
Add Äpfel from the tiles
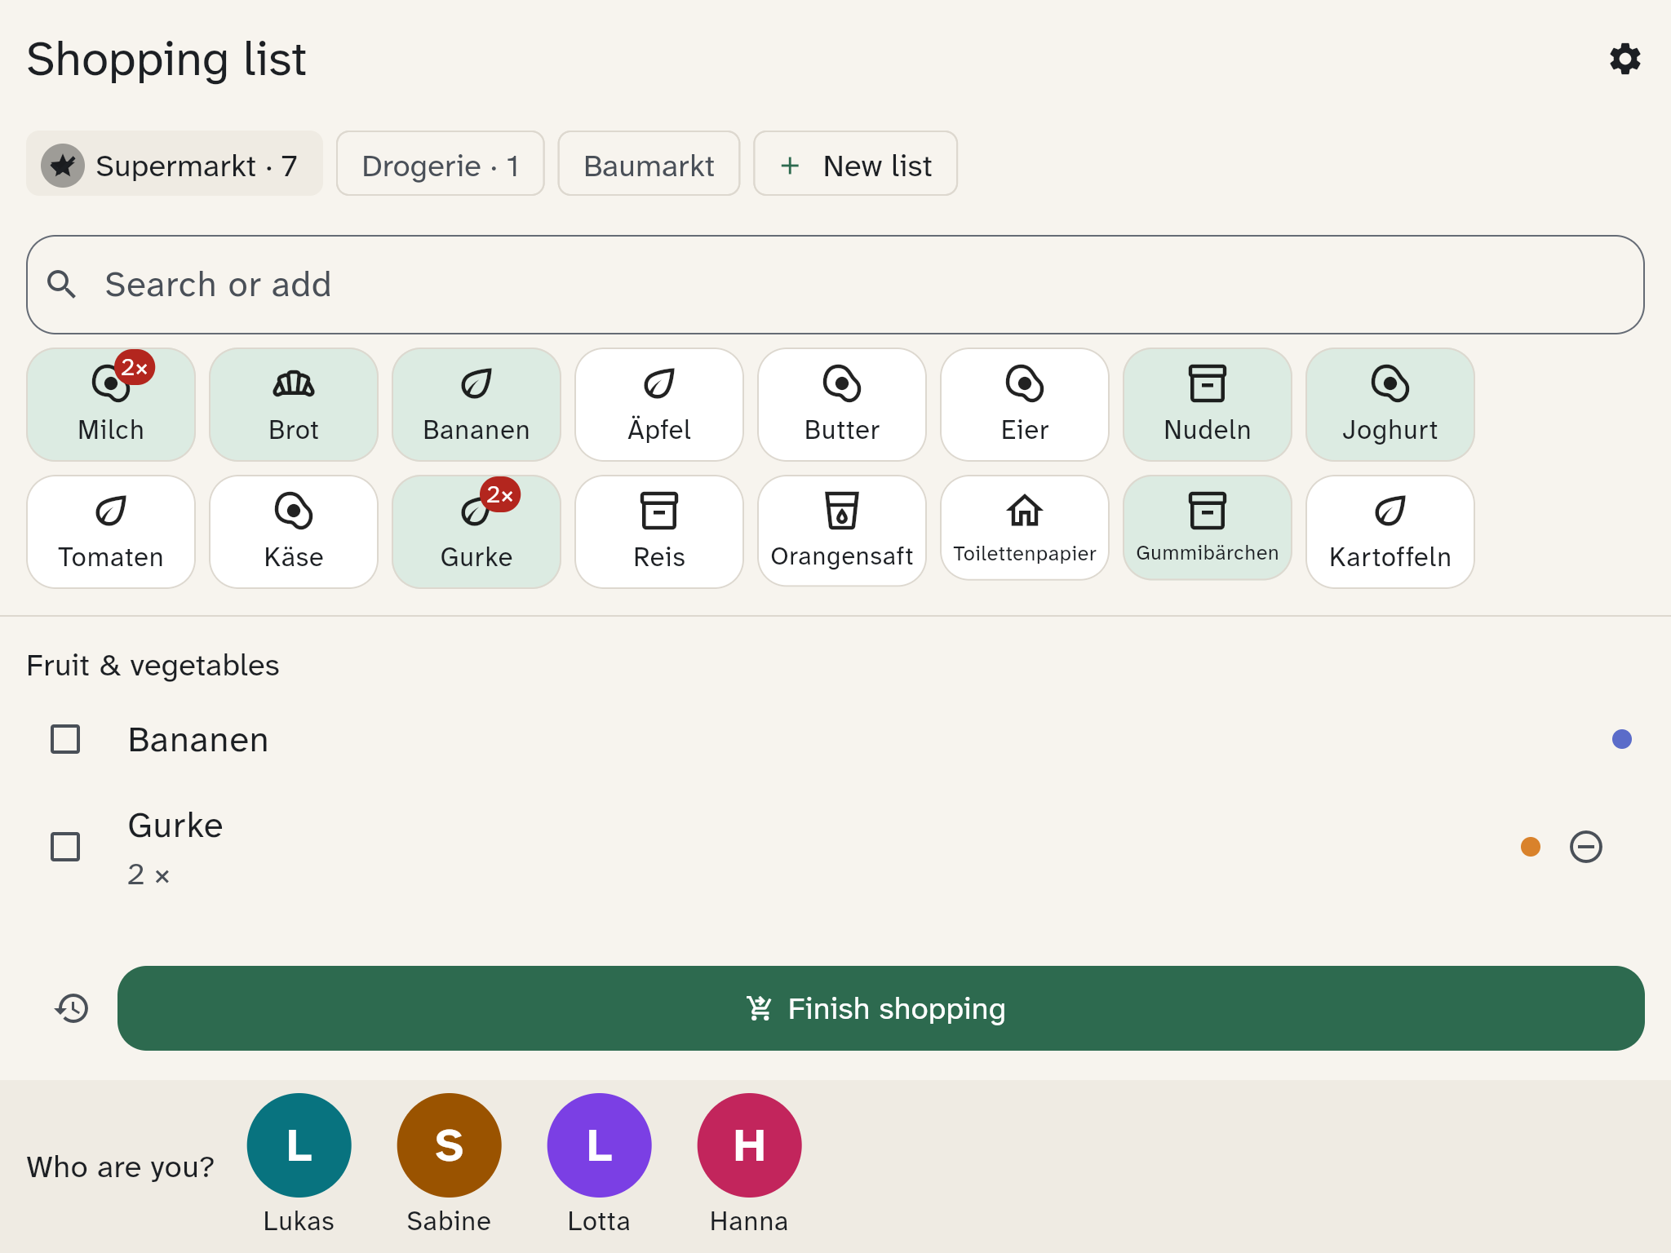(659, 405)
